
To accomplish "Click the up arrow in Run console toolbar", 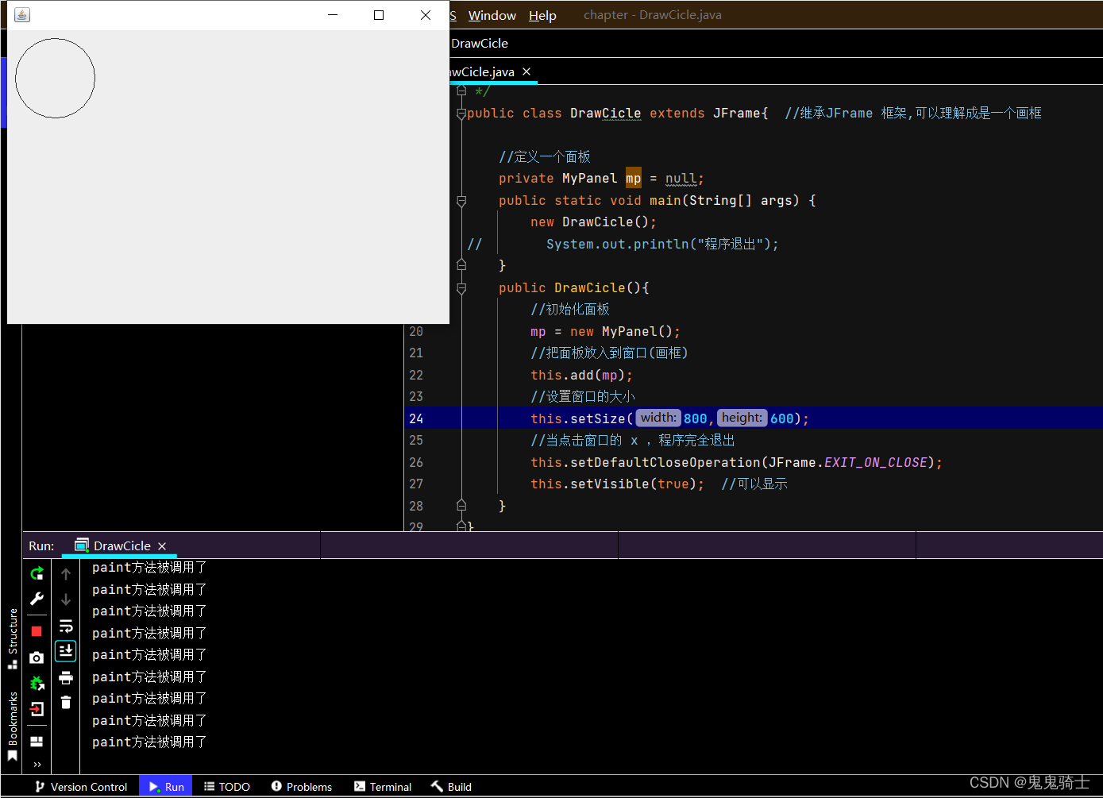I will (x=66, y=573).
